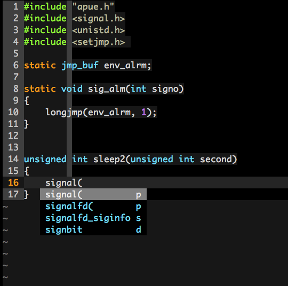The height and width of the screenshot is (286, 288).
Task: Click the text "apue.h" on line 1
Action: coord(93,7)
